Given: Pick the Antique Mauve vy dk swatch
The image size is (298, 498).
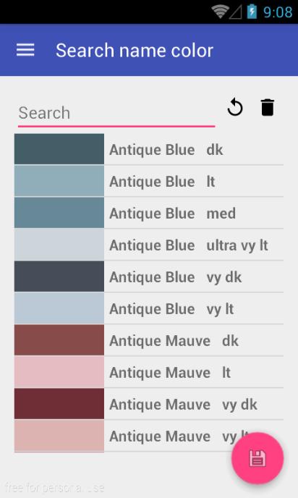Looking at the screenshot, I should point(59,404).
